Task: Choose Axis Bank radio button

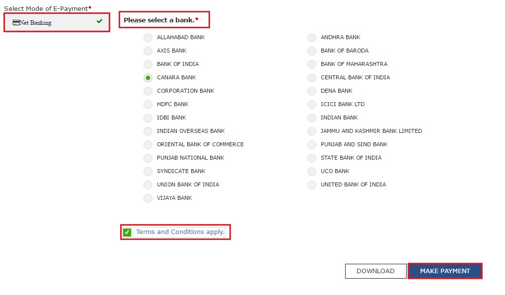Action: pyautogui.click(x=148, y=51)
